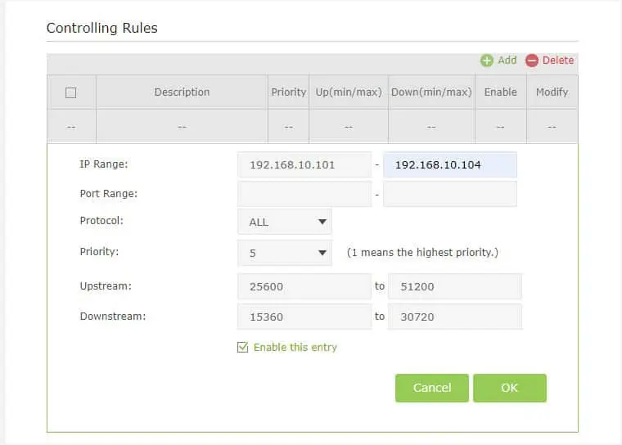Select the second empty Port Range field
The image size is (622, 445).
[x=449, y=194]
